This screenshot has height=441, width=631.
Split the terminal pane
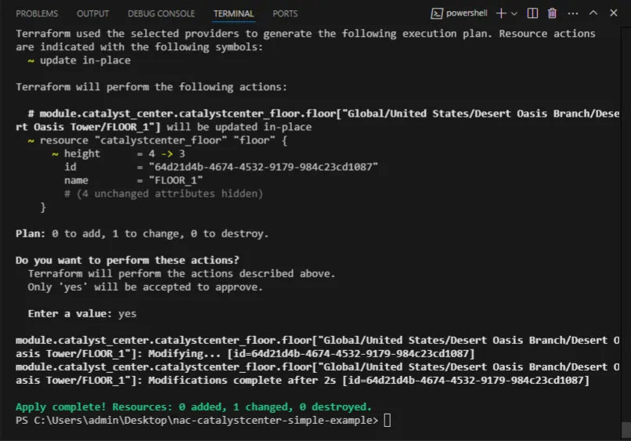coord(532,13)
